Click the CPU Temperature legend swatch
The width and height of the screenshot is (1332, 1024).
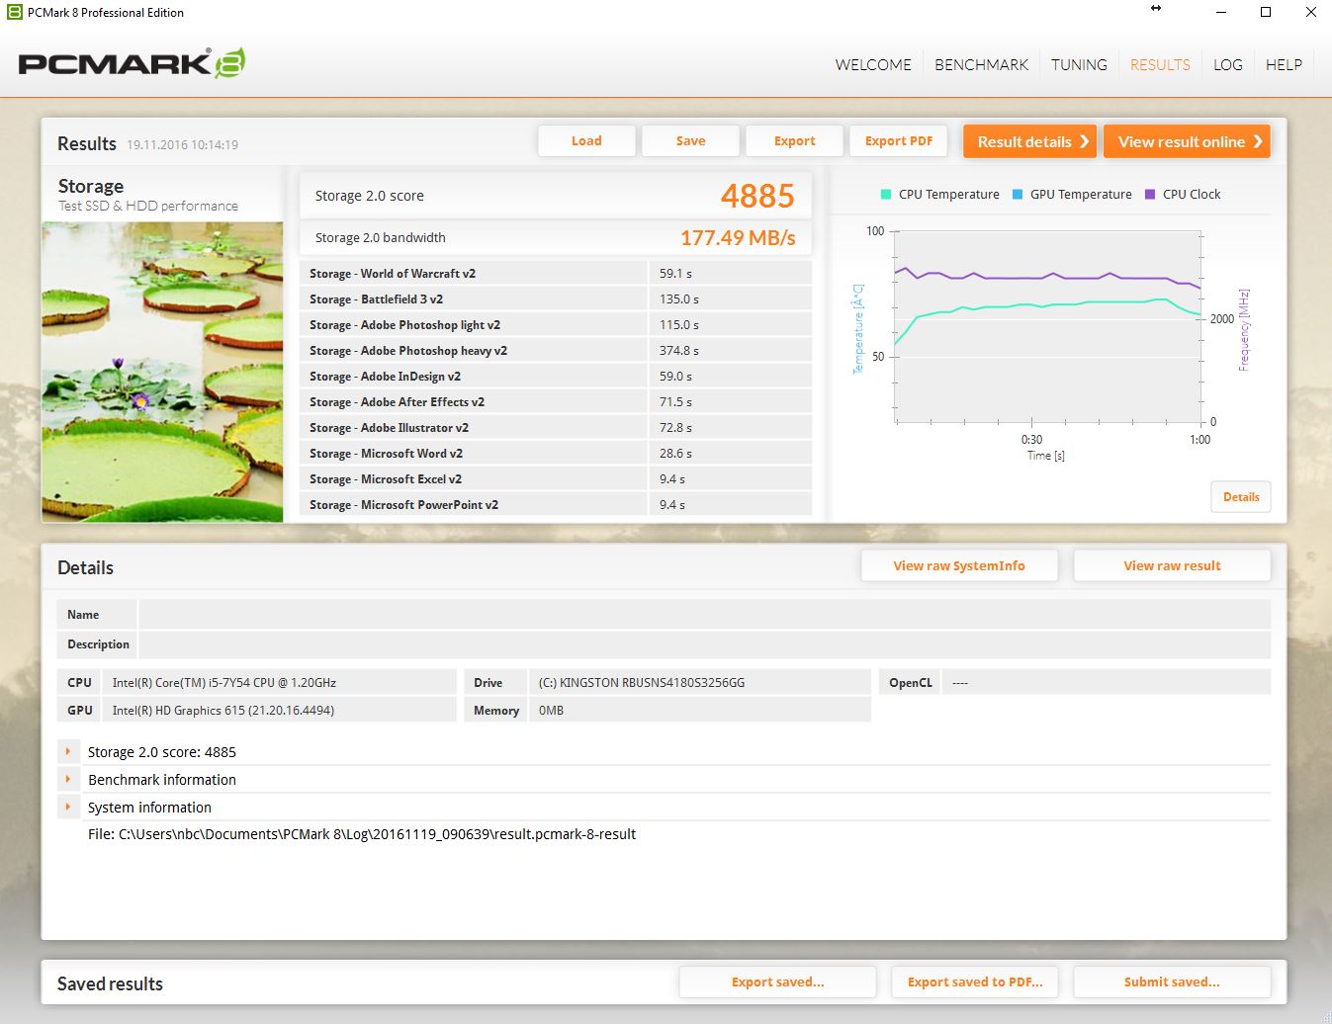886,195
